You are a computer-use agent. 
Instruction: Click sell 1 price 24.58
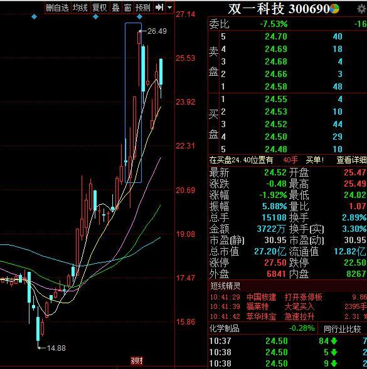276,86
